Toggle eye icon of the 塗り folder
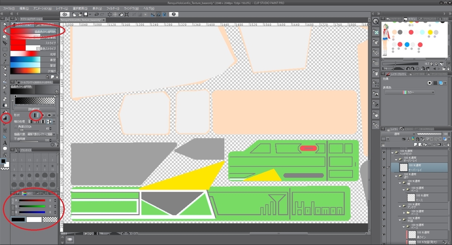 [384, 175]
